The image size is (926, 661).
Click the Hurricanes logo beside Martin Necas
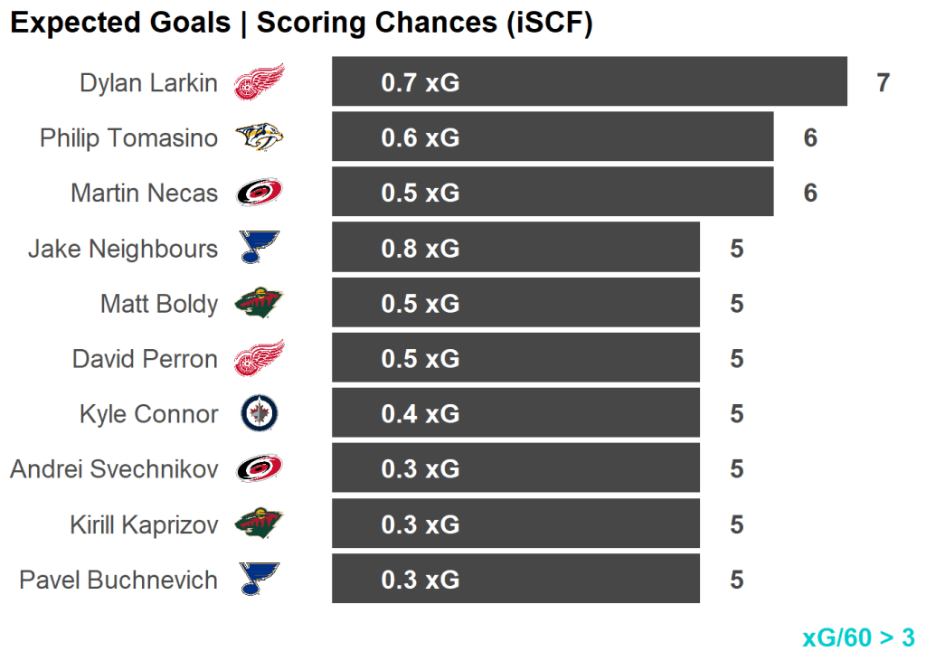[x=260, y=193]
